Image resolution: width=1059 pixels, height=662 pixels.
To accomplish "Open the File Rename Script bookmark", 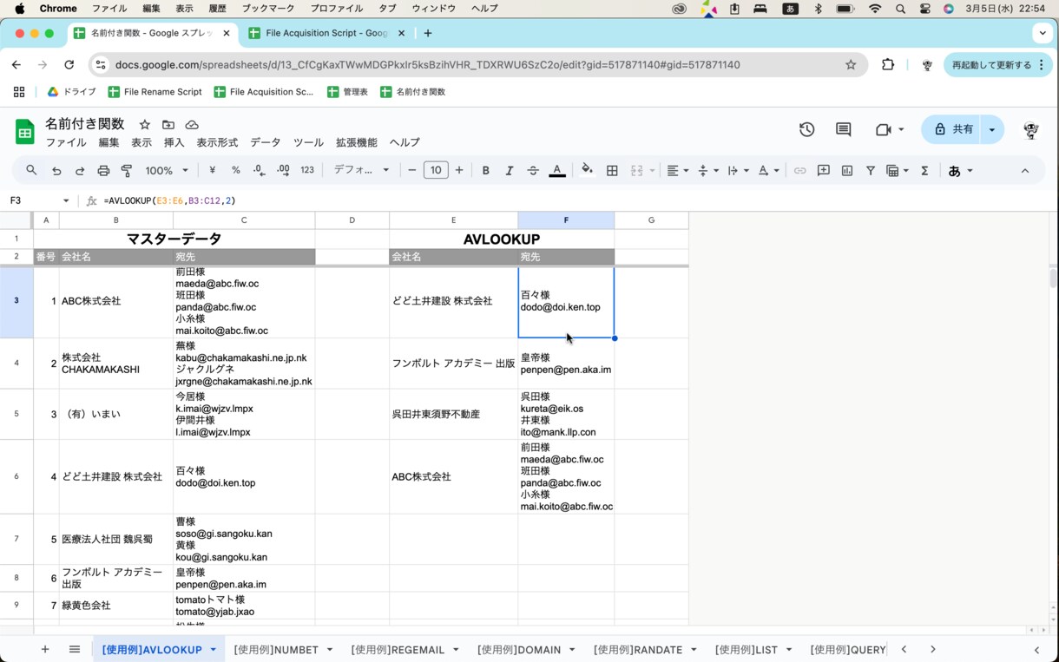I will tap(155, 92).
